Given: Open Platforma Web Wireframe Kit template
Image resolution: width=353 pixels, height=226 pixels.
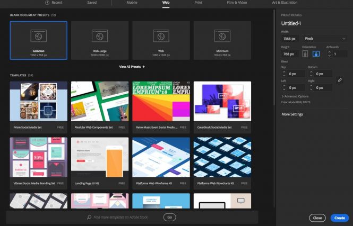Looking at the screenshot, I should 161,163.
